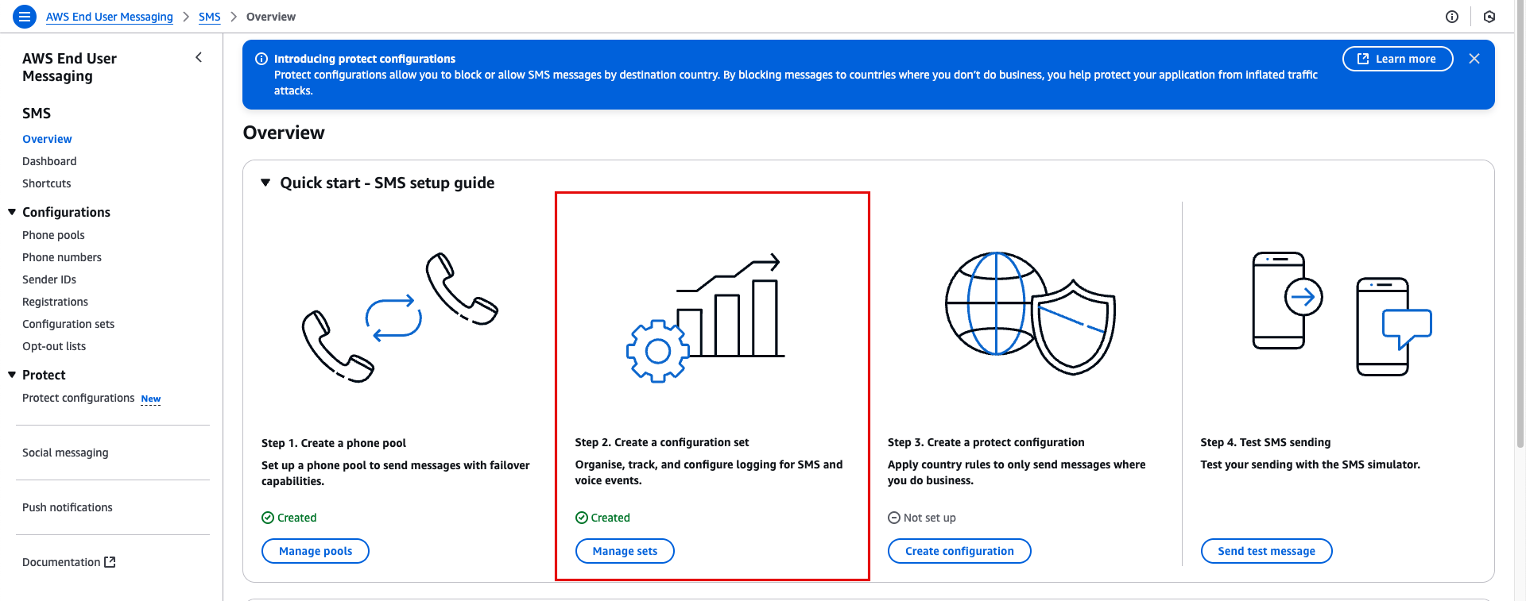Image resolution: width=1526 pixels, height=601 pixels.
Task: Click the Manage pools button
Action: [x=316, y=551]
